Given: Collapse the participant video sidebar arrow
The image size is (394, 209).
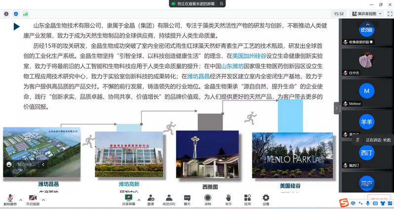Looking at the screenshot, I should point(336,108).
